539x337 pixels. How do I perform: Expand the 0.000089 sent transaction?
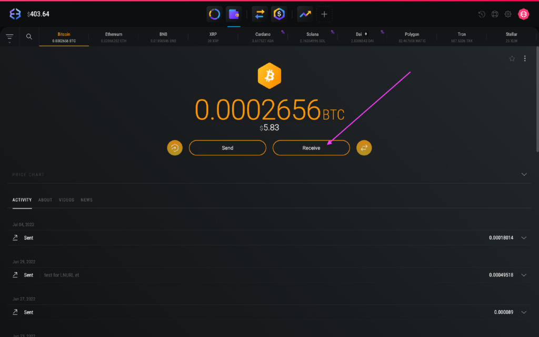pyautogui.click(x=524, y=312)
